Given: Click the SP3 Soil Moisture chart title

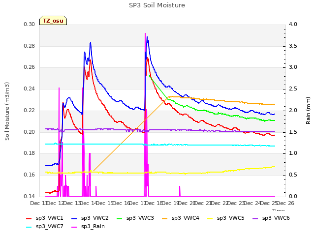Looking at the screenshot, I should click(157, 5).
